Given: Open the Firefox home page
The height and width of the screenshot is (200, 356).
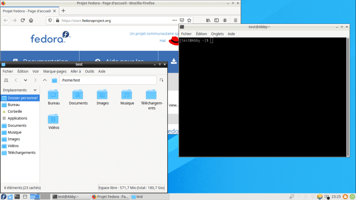Looking at the screenshot, I should click(31, 20).
